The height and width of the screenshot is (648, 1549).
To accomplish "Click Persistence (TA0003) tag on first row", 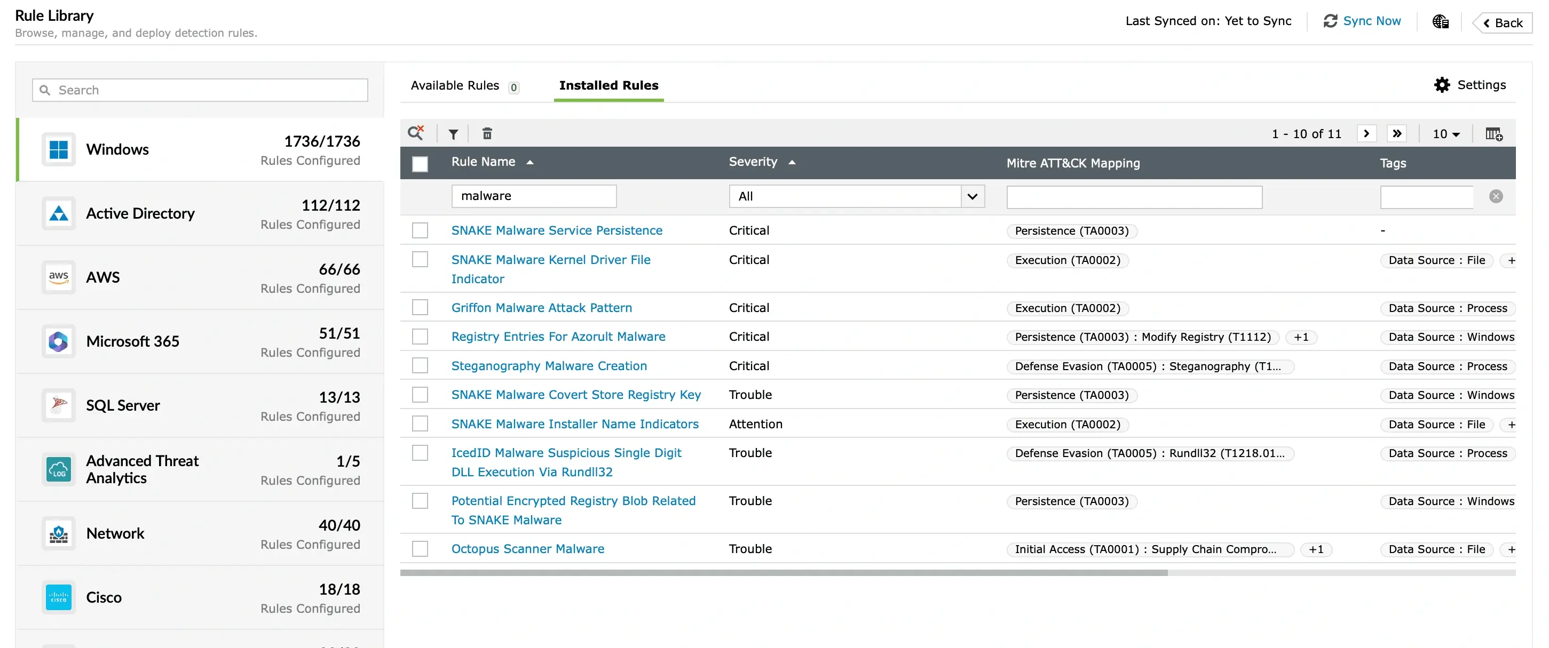I will tap(1072, 231).
